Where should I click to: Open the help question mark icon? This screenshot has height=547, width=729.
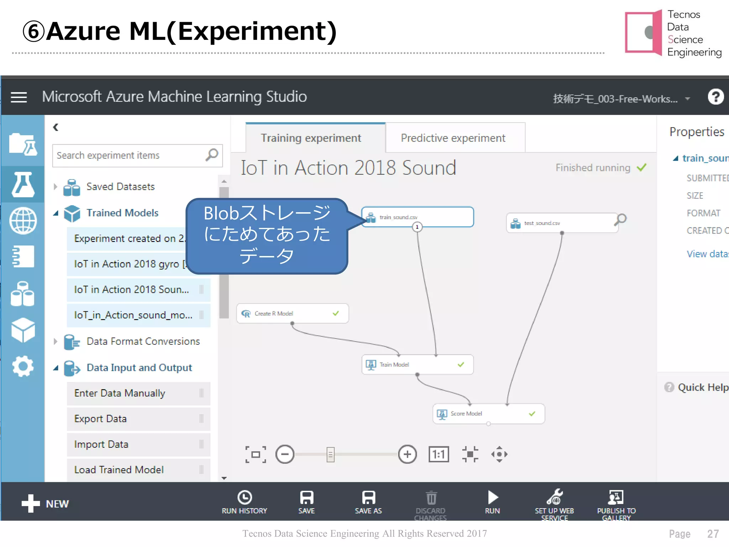[715, 97]
